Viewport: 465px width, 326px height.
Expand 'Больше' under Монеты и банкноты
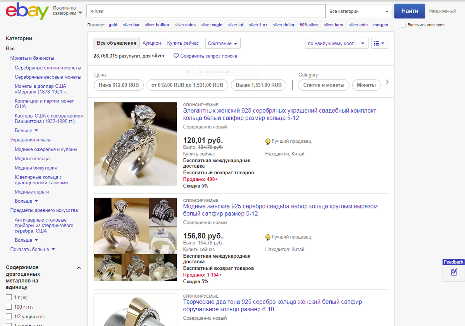(26, 130)
